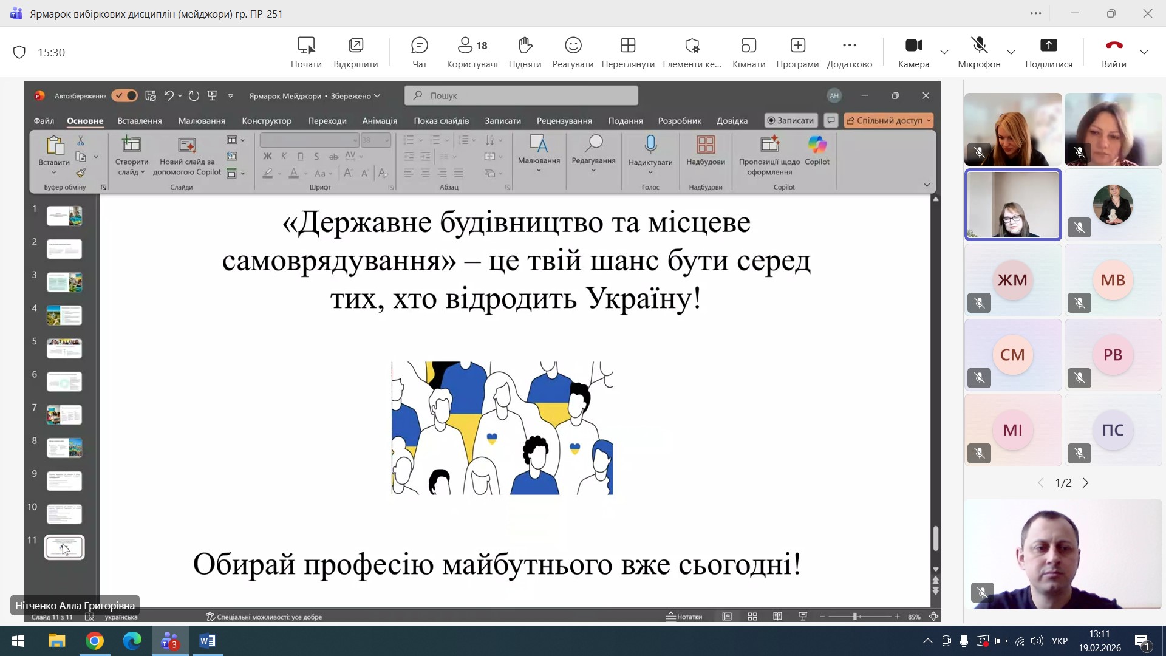Toggle the AutoSave switch in PowerPoint
Screen dimensions: 1166x656
(x=125, y=95)
